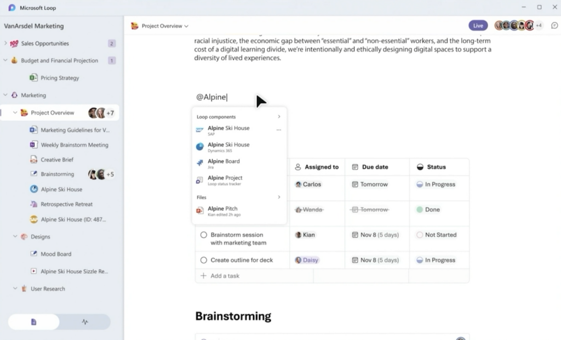Change the Done status indicator

click(x=428, y=209)
